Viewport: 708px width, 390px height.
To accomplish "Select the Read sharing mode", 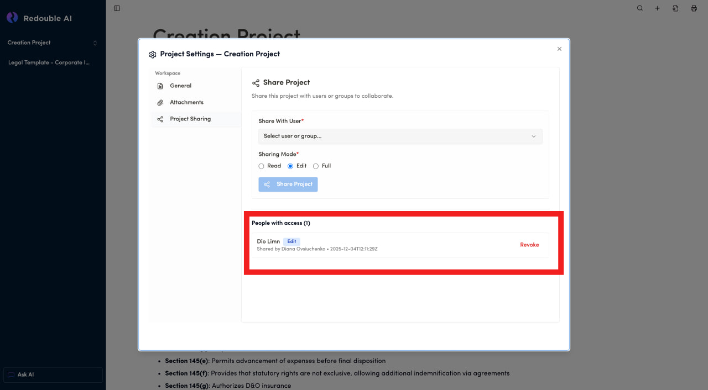I will pos(262,166).
